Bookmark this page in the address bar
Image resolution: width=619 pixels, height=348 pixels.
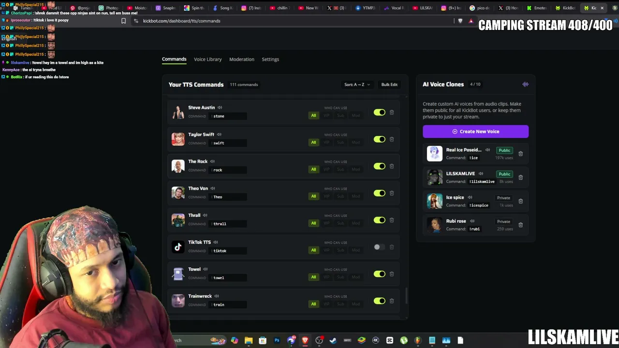click(x=123, y=21)
